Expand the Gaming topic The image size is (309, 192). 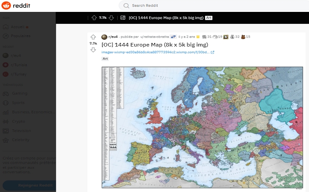(20, 93)
